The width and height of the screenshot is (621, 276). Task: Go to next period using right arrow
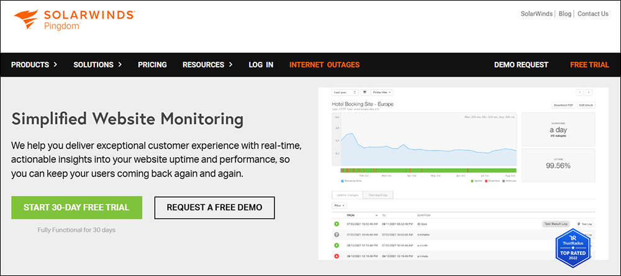point(589,92)
